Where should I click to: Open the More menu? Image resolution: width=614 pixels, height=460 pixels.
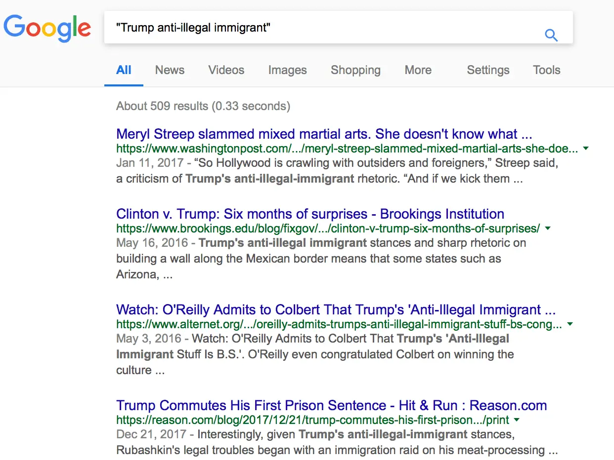pyautogui.click(x=418, y=70)
